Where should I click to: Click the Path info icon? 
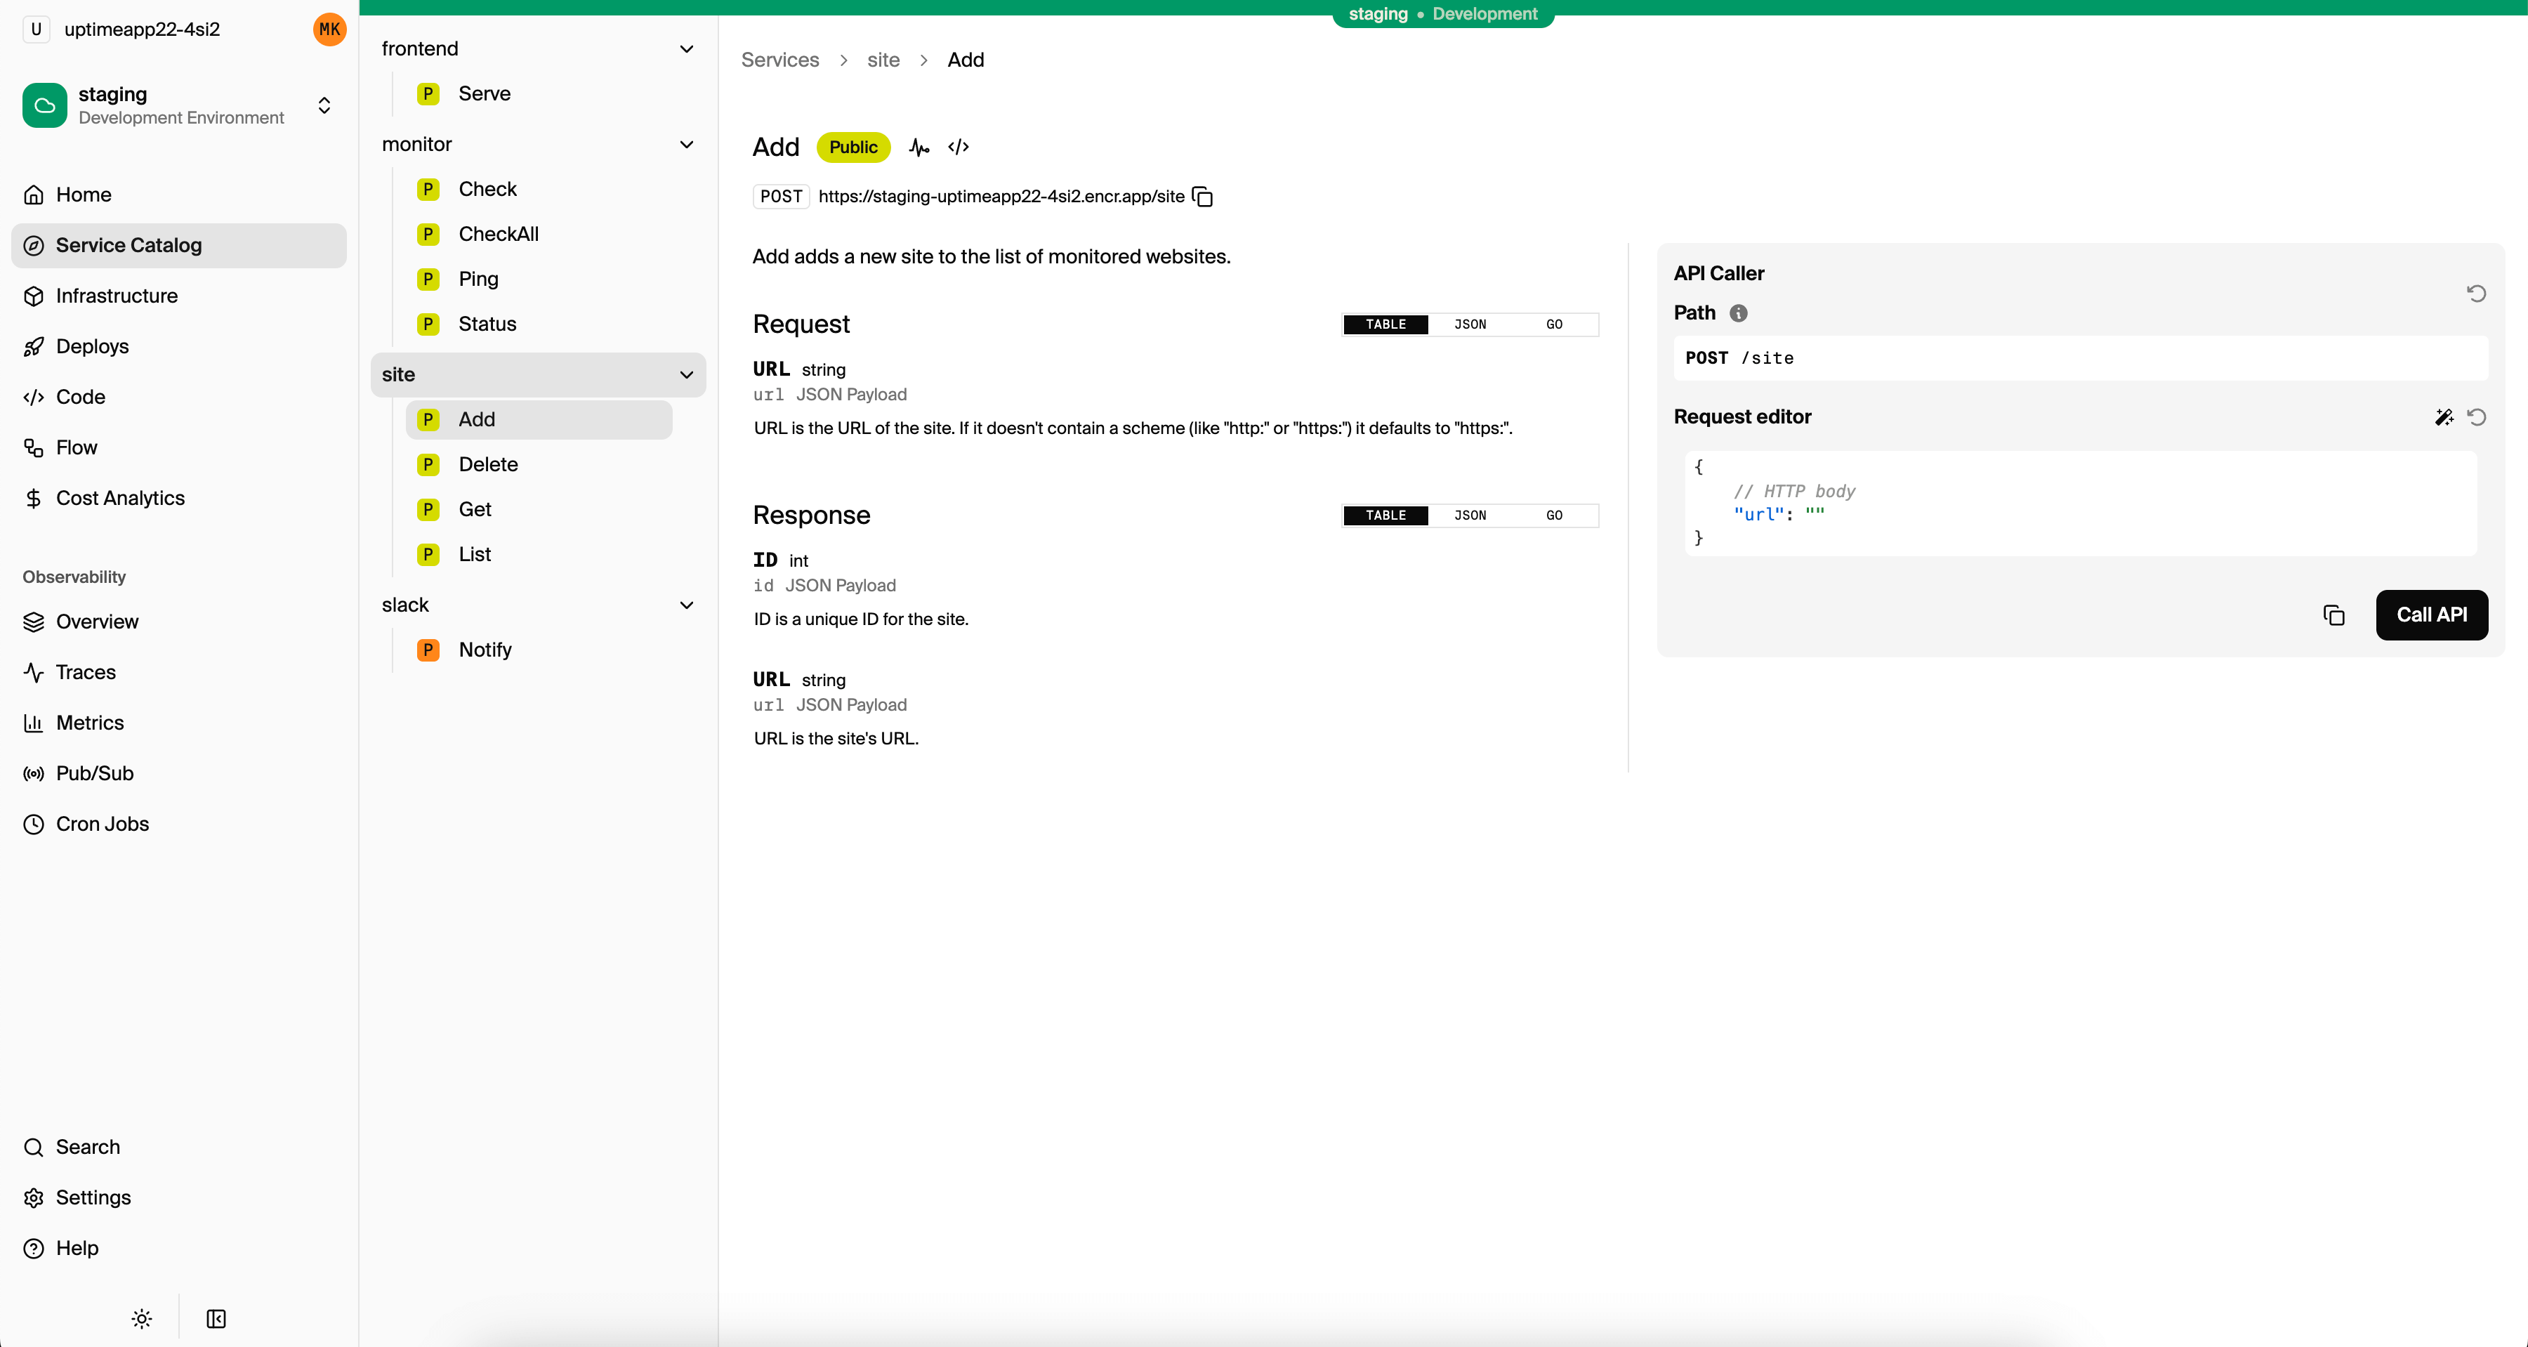pyautogui.click(x=1738, y=313)
